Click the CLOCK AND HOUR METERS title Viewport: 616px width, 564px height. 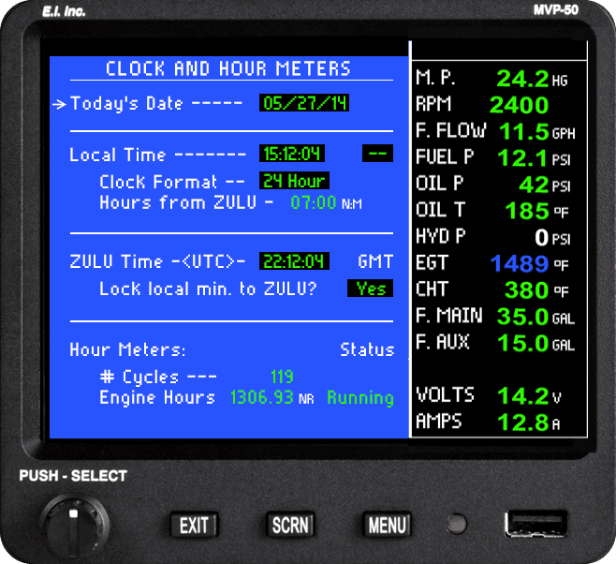(x=227, y=68)
